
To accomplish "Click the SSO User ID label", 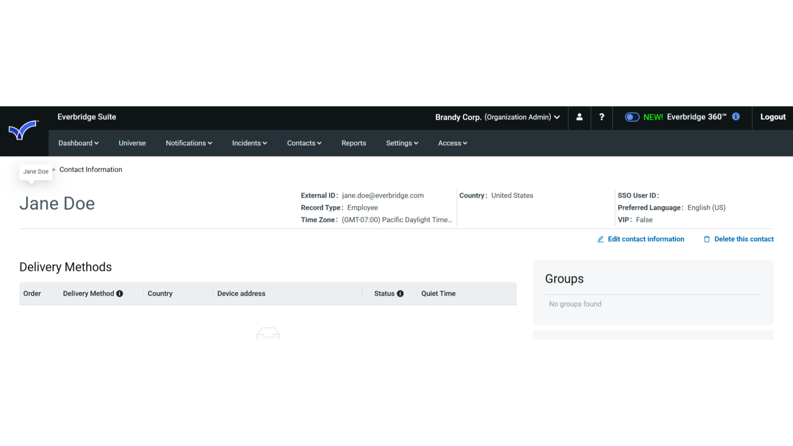I will (x=638, y=196).
